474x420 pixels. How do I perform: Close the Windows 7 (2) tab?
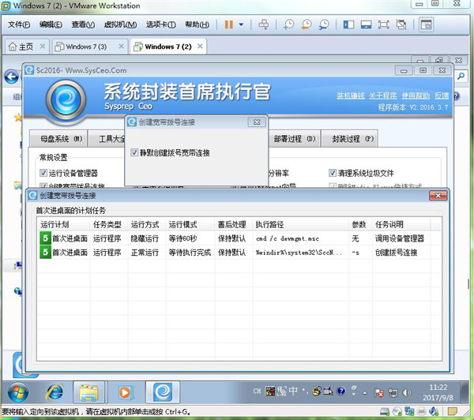pos(200,47)
